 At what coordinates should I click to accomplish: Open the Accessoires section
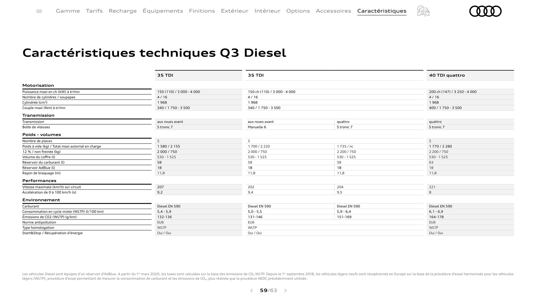[333, 11]
